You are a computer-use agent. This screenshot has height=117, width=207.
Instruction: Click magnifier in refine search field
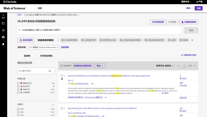point(50,71)
